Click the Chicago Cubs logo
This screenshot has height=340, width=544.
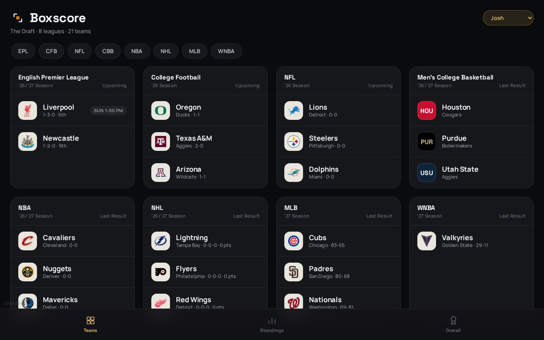(x=294, y=241)
